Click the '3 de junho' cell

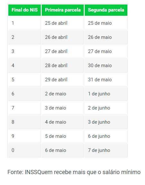(106, 122)
